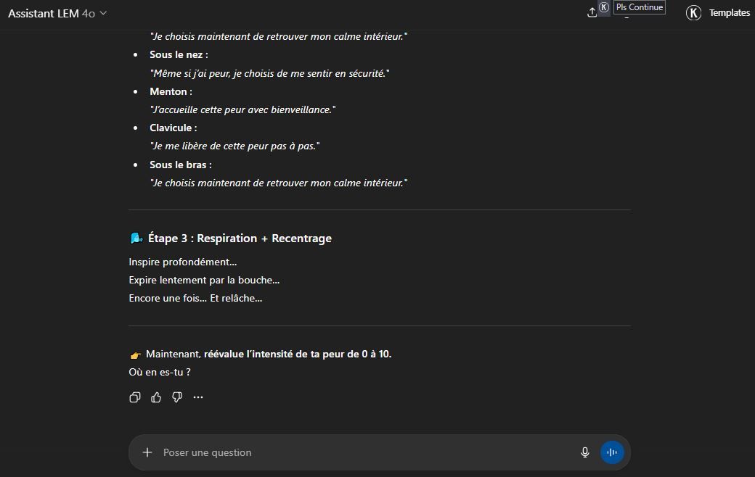
Task: Click the calm quote under Sous le bras
Action: (279, 183)
